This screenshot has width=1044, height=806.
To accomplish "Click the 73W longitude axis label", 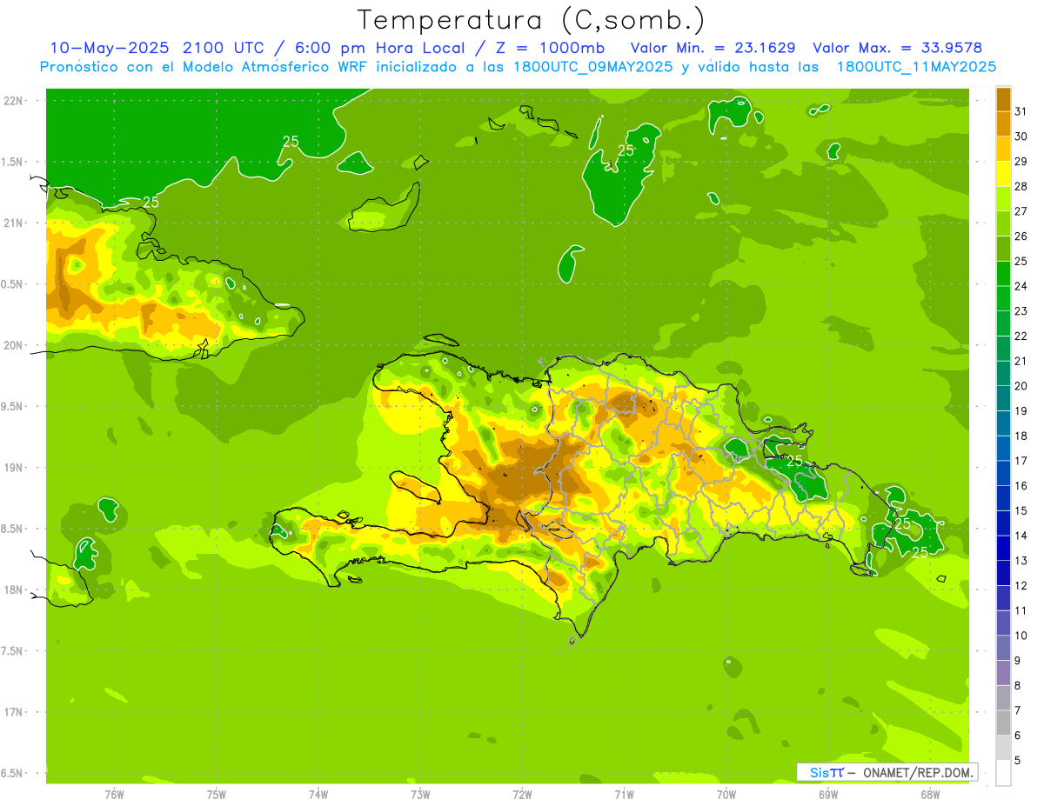I will coord(420,795).
